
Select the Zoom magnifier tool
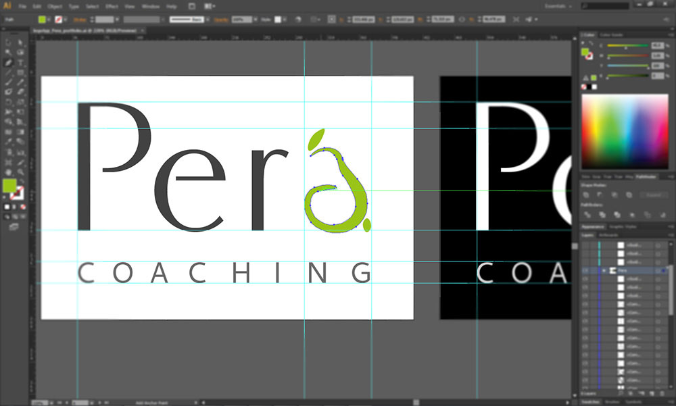pyautogui.click(x=21, y=172)
